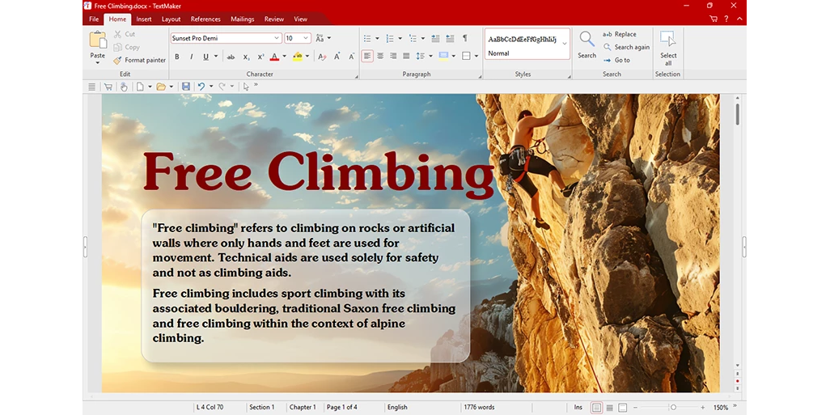The width and height of the screenshot is (830, 415).
Task: Open the Search magnifier tool
Action: click(587, 44)
